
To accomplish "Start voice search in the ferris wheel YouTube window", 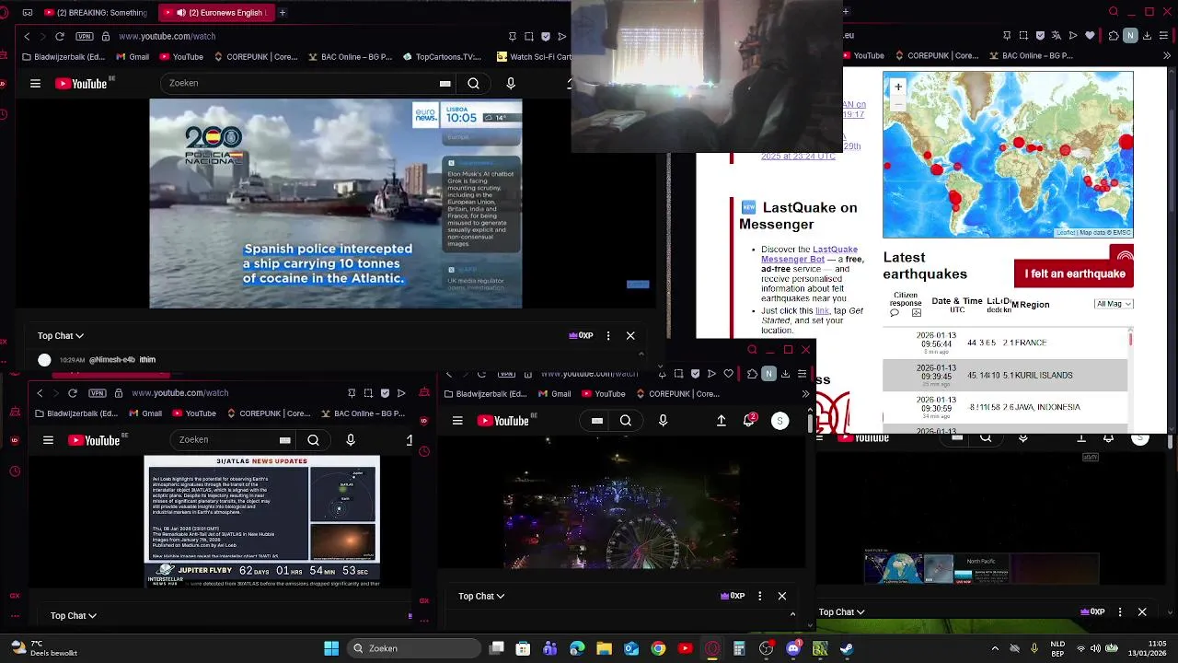I will (663, 421).
